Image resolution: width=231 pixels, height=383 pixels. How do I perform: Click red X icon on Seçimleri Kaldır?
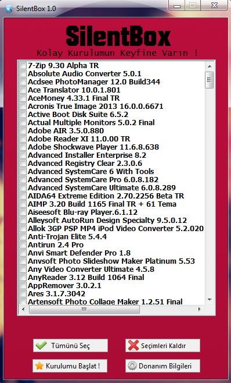click(133, 345)
